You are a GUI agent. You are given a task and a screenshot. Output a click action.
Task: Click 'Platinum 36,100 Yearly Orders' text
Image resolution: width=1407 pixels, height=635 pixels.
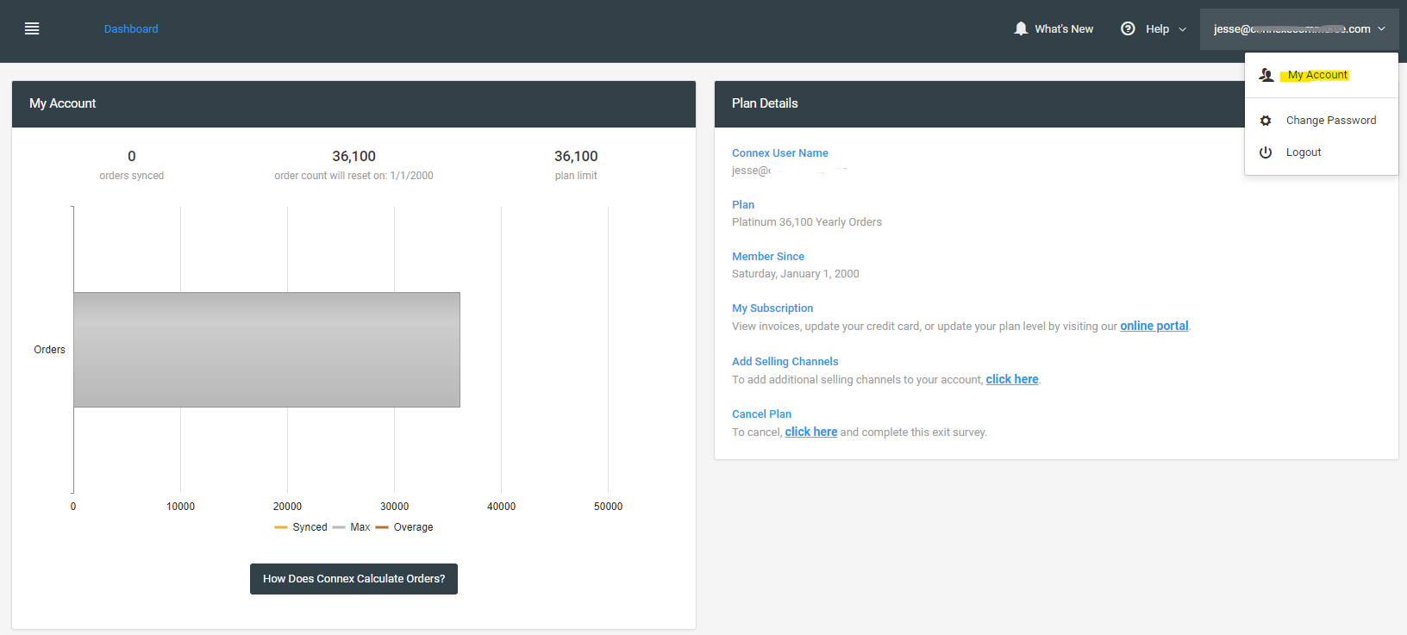click(x=807, y=222)
